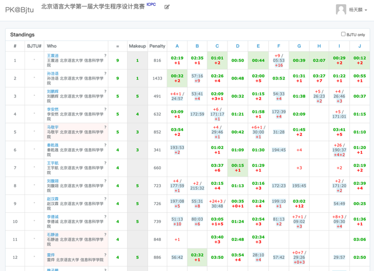Open 刘鹏辉 user profile link

point(53,91)
